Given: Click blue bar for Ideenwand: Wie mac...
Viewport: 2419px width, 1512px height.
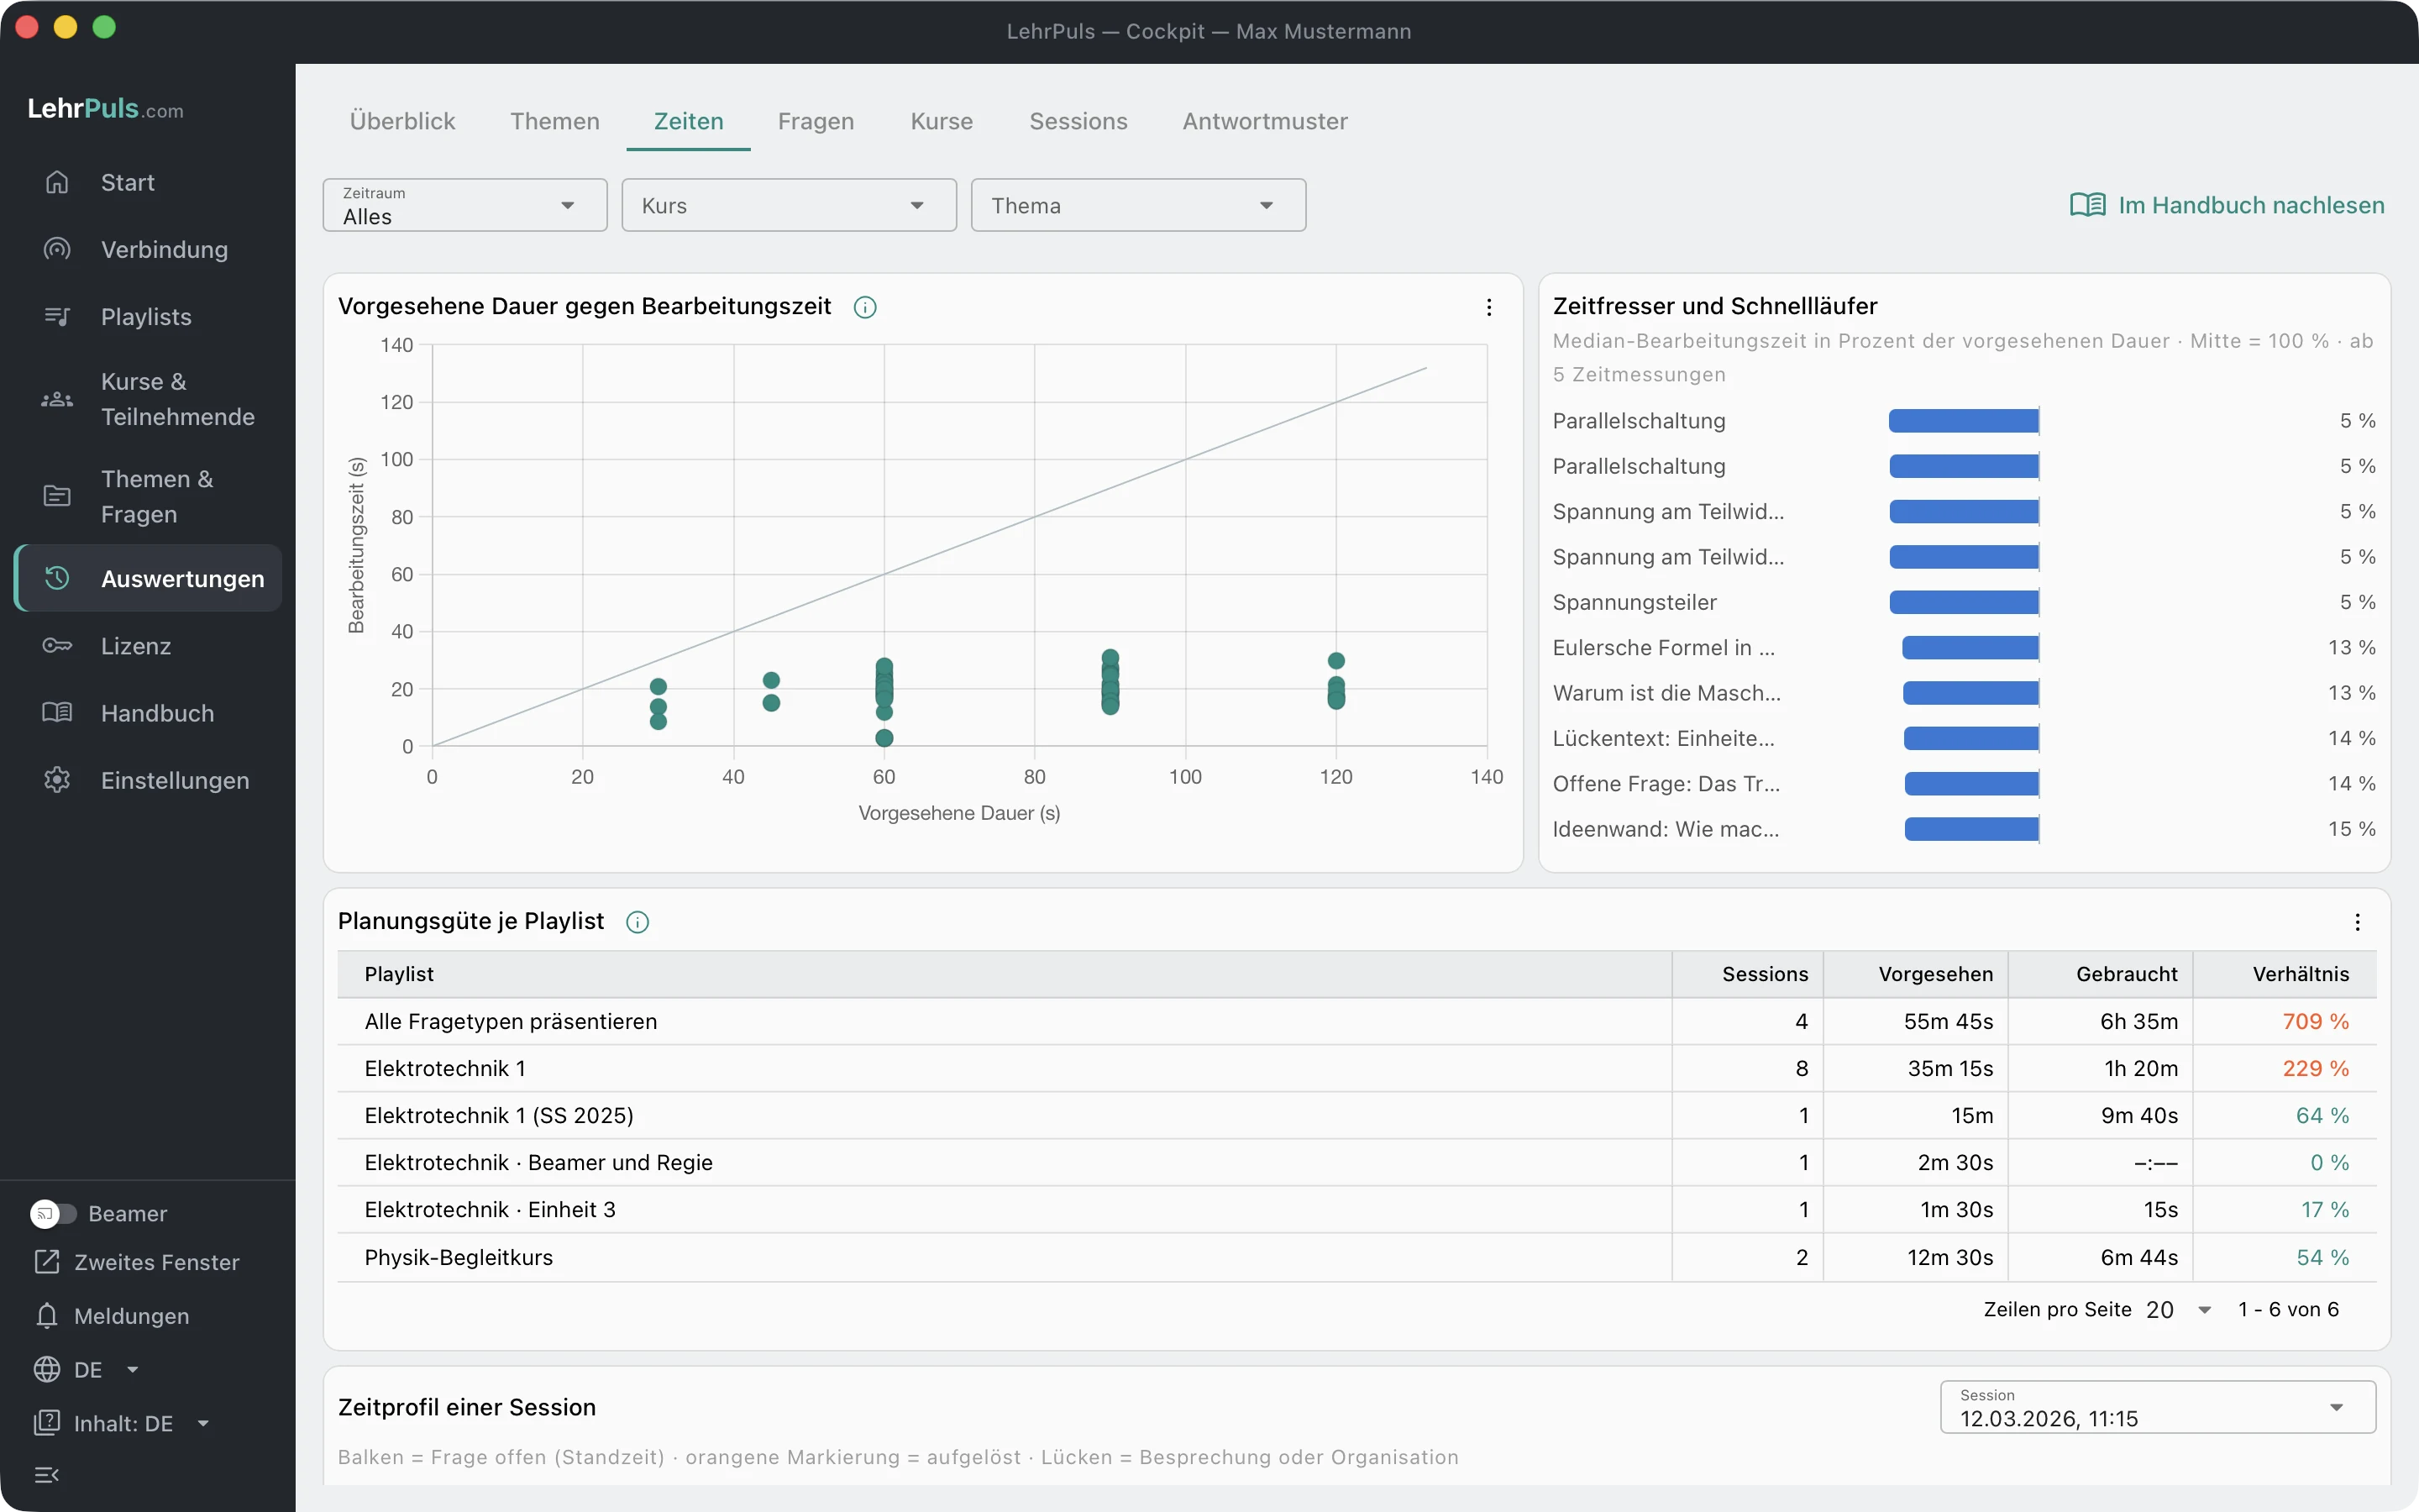Looking at the screenshot, I should tap(1971, 829).
